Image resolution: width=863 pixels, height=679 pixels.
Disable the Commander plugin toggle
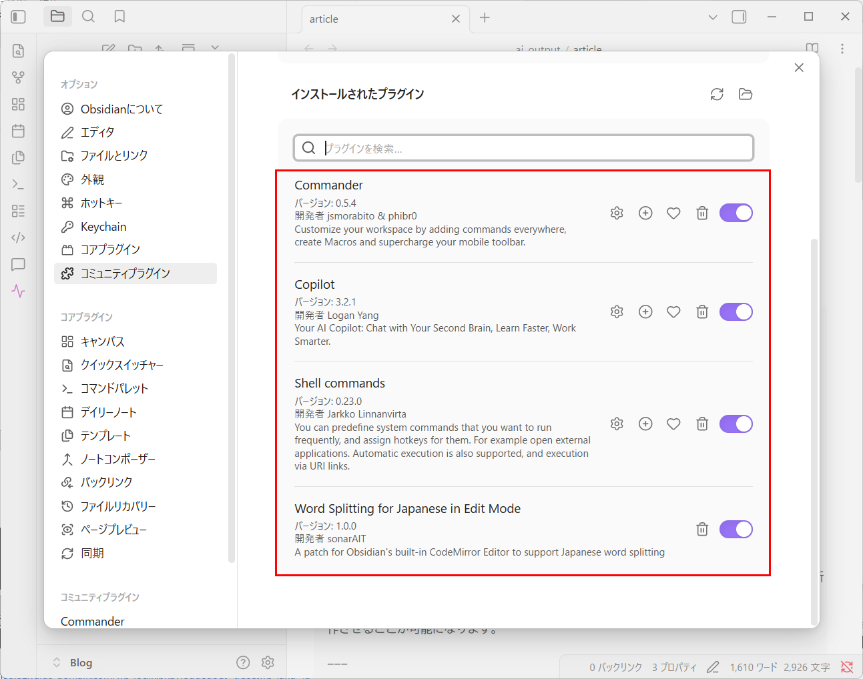click(736, 213)
